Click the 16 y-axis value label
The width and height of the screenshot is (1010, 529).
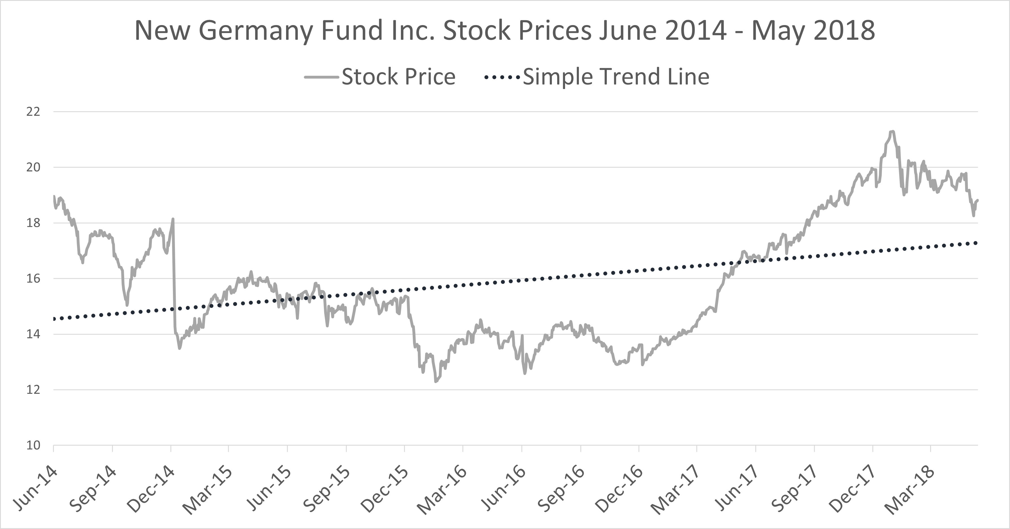tap(33, 279)
